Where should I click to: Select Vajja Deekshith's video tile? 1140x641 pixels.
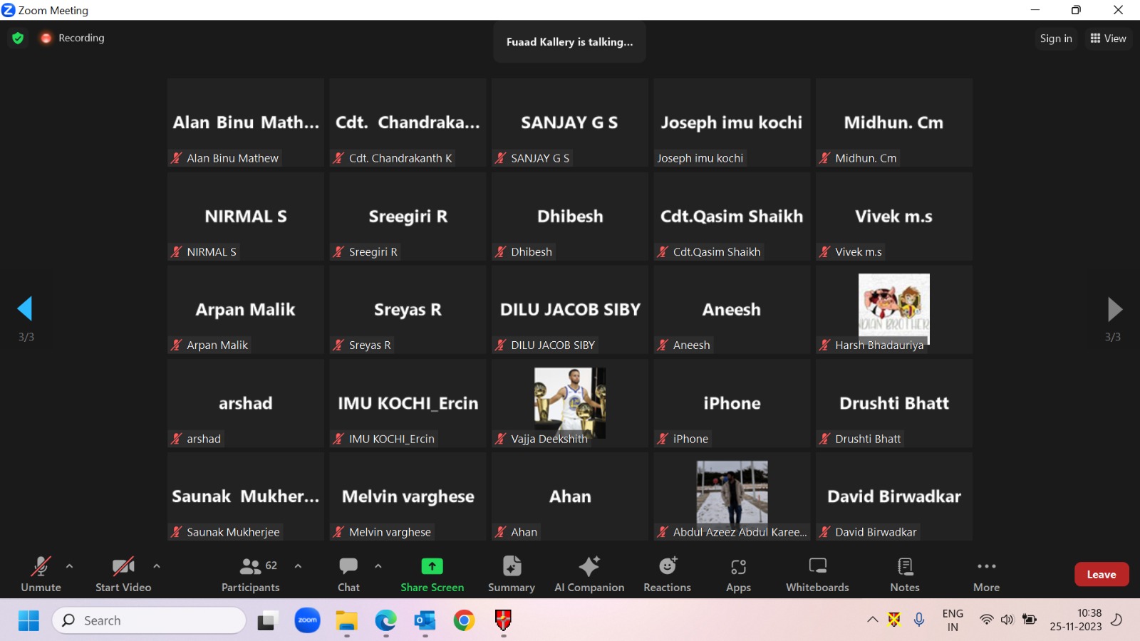(x=569, y=403)
